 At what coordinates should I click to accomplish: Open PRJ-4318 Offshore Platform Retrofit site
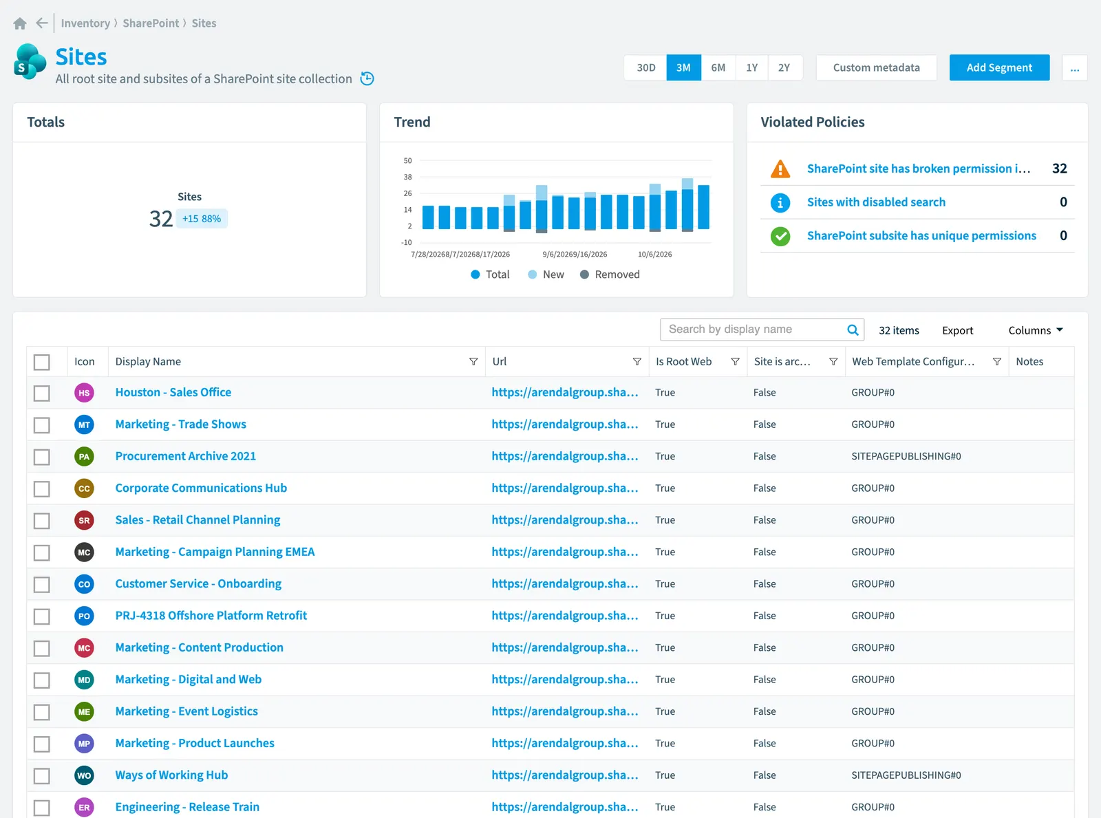211,616
